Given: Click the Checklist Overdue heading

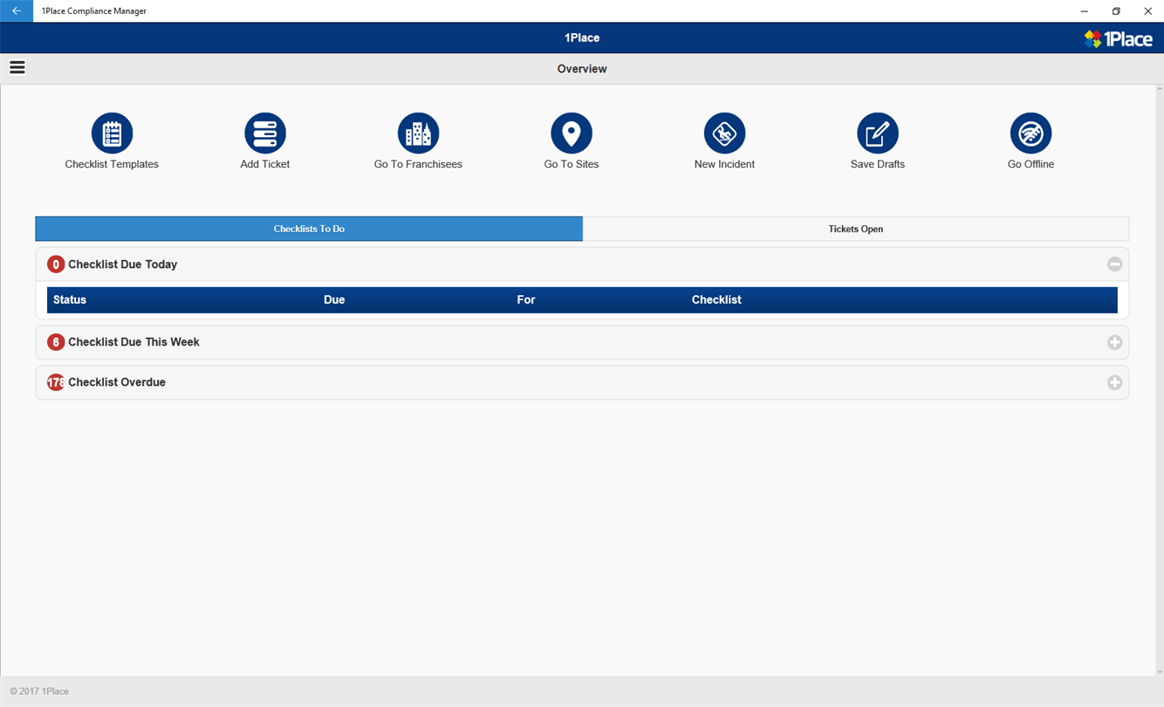Looking at the screenshot, I should pos(117,382).
